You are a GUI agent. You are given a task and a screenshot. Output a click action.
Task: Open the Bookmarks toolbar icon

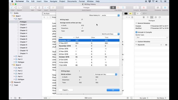[x=144, y=7]
